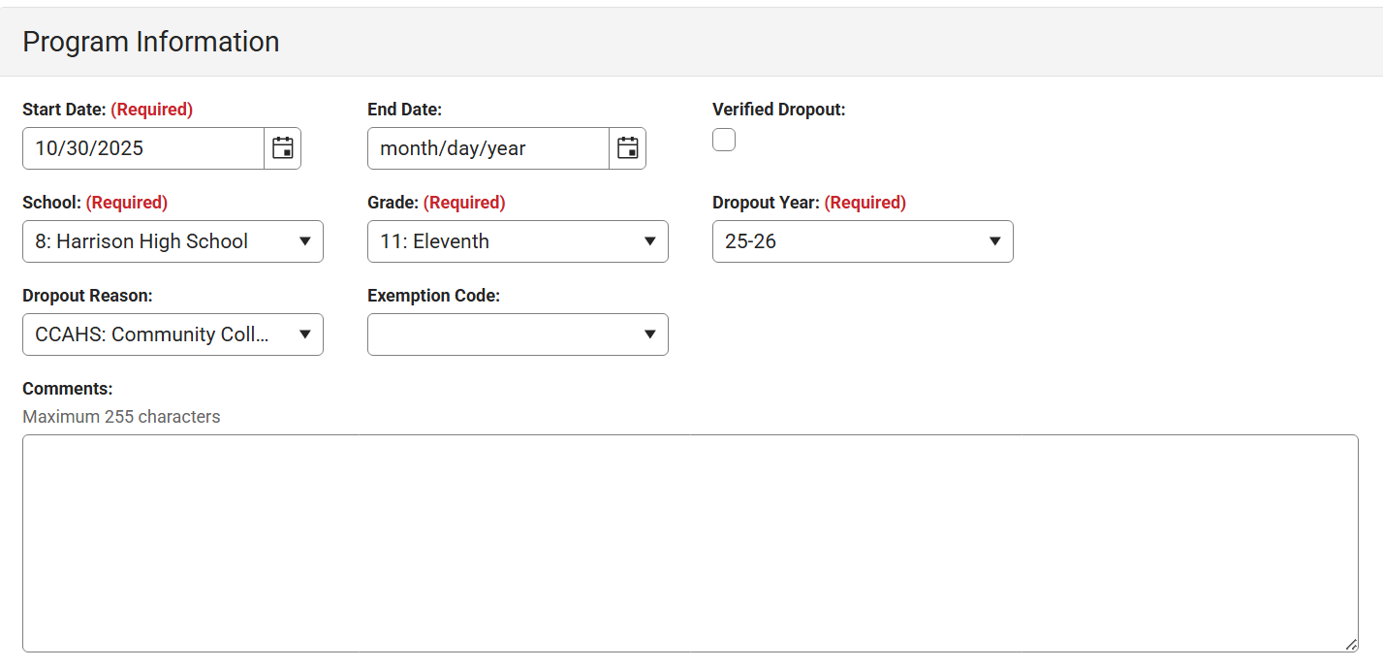Open the School dropdown
Viewport: 1383px width, 668px height.
(173, 240)
